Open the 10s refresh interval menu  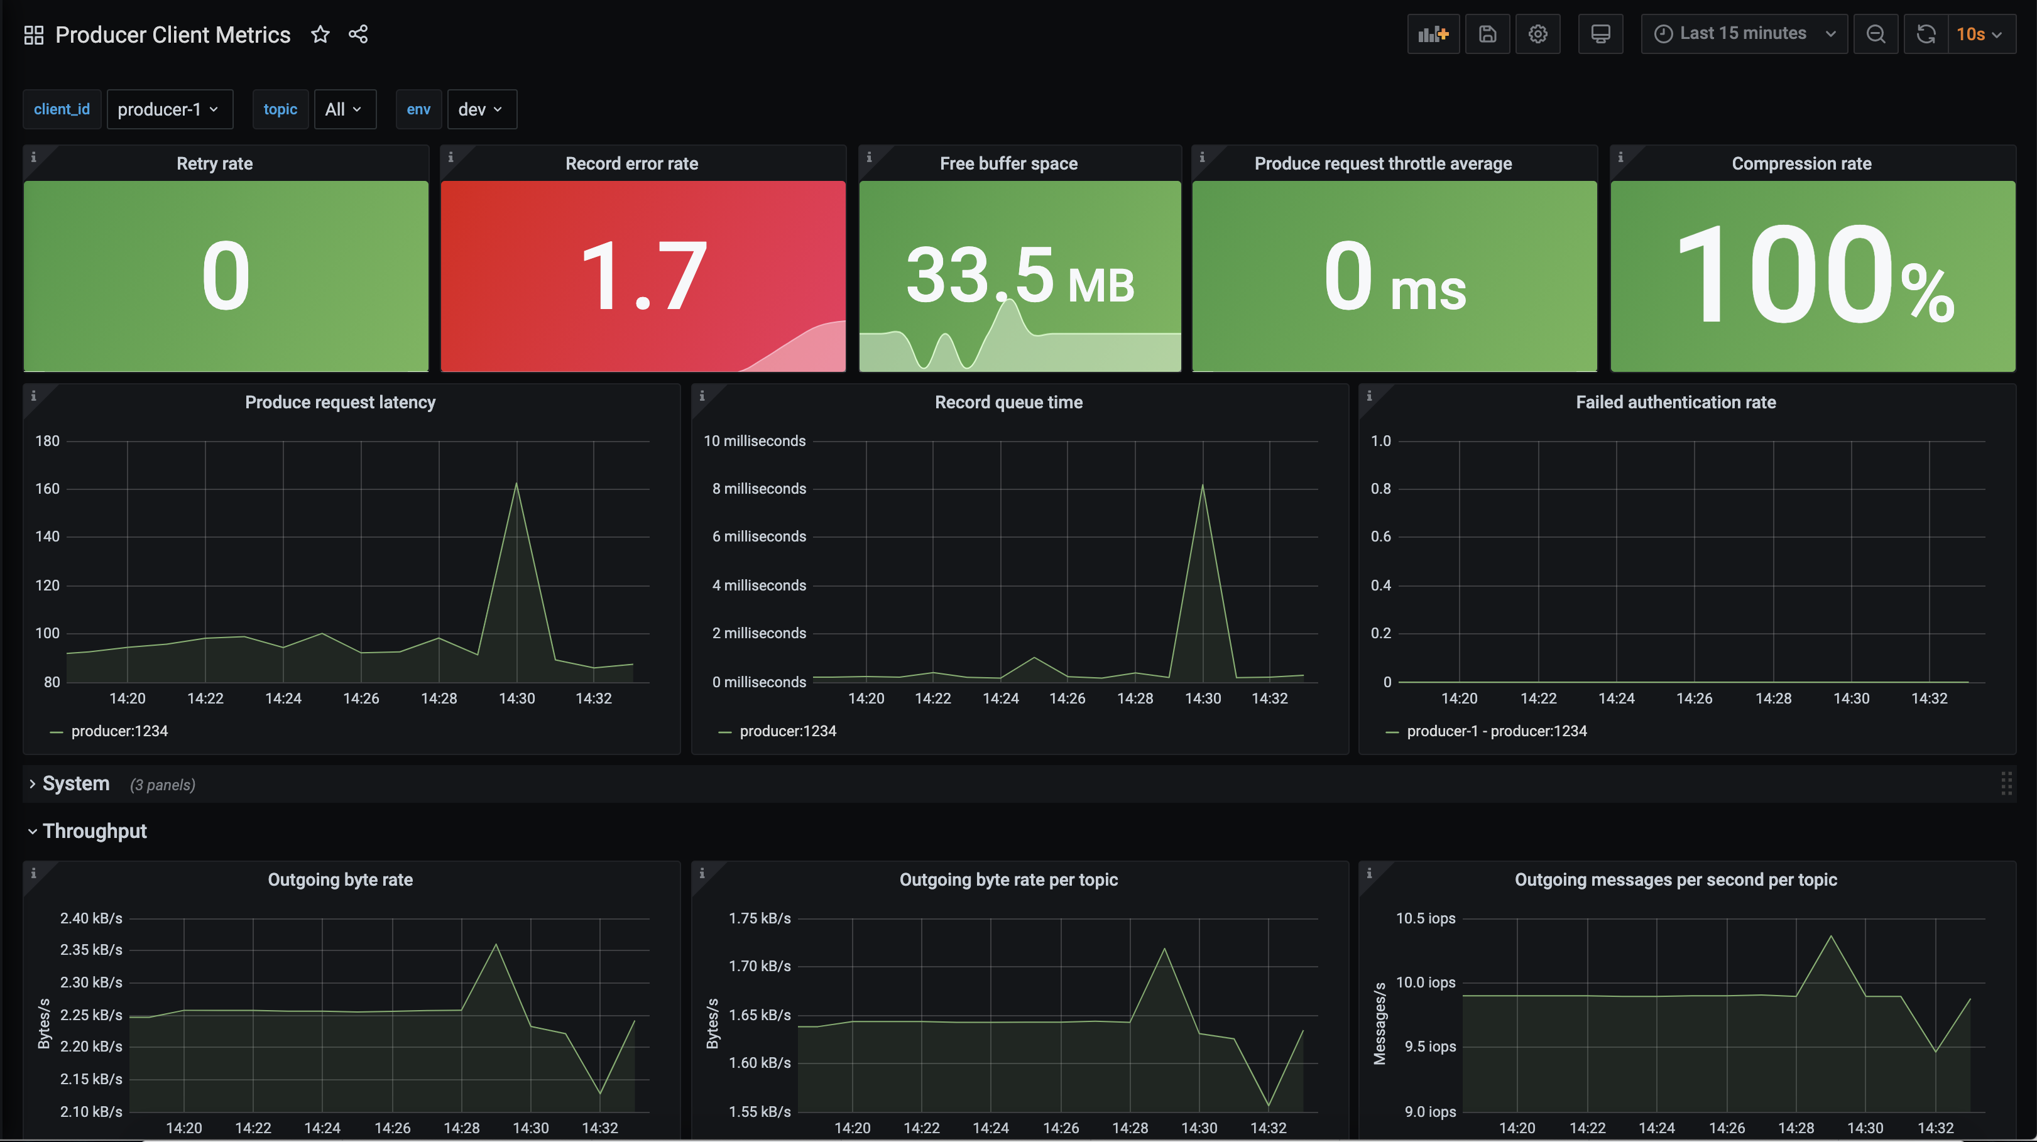1979,34
